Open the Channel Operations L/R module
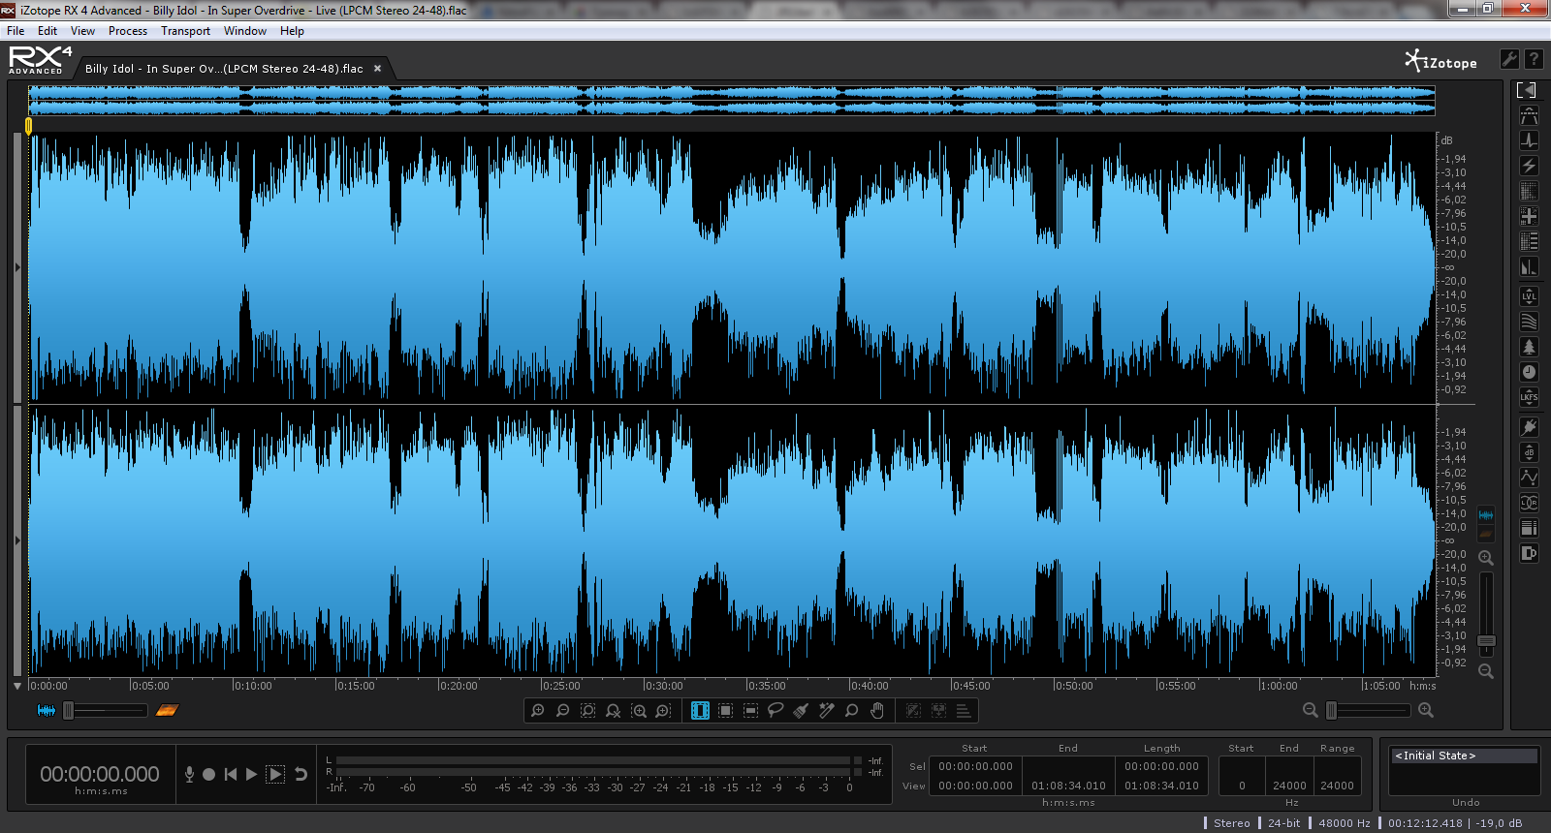Screen dimensions: 1551x833 [x=1529, y=503]
